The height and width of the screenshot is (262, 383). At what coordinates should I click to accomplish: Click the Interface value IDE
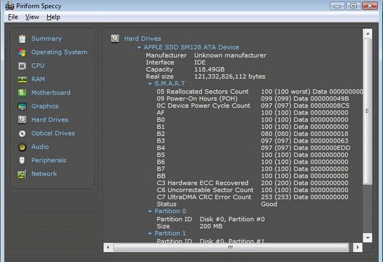click(200, 63)
